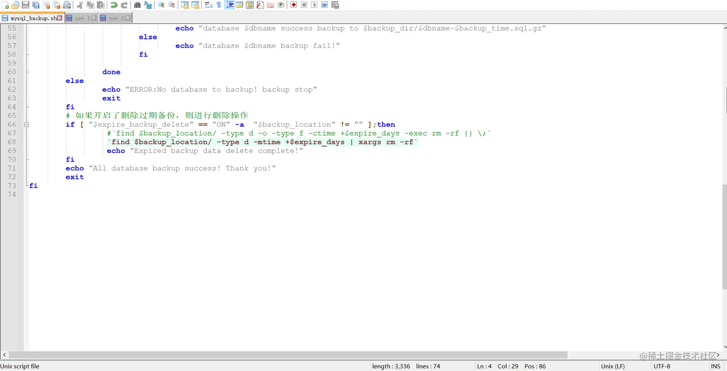The width and height of the screenshot is (727, 371).
Task: Open the folder as workspace panel
Action: [271, 5]
